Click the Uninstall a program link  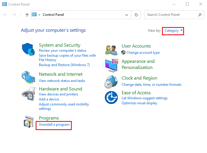(54, 125)
